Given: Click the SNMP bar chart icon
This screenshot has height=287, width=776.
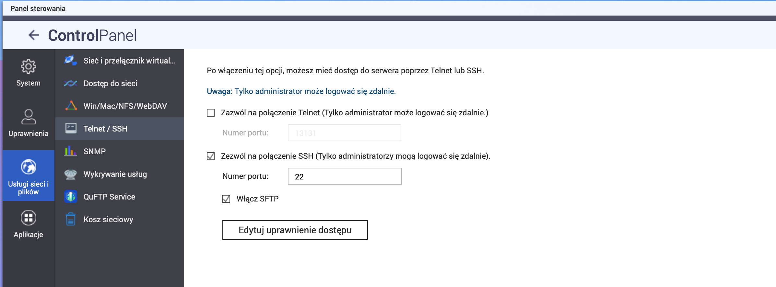Looking at the screenshot, I should click(x=71, y=151).
